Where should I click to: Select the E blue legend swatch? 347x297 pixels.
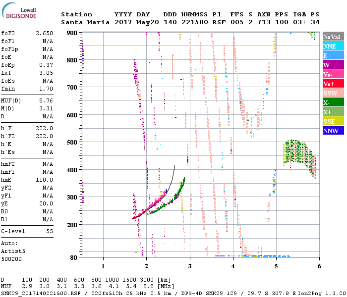(333, 55)
